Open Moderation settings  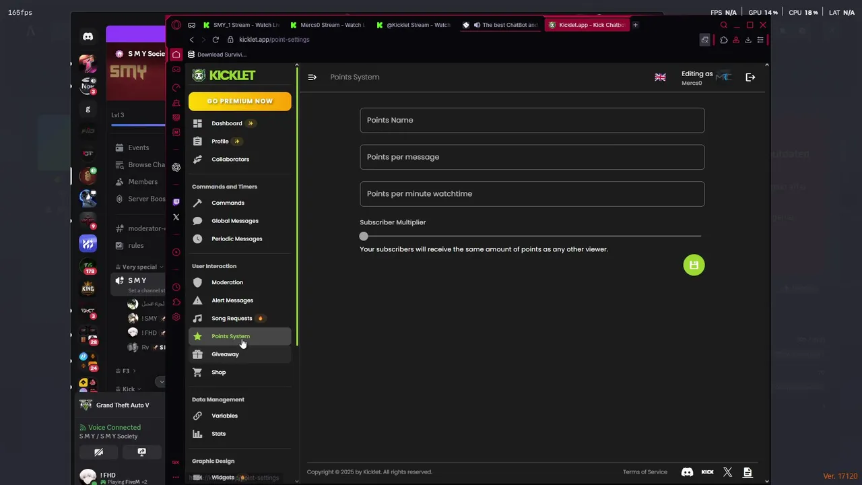(240, 282)
